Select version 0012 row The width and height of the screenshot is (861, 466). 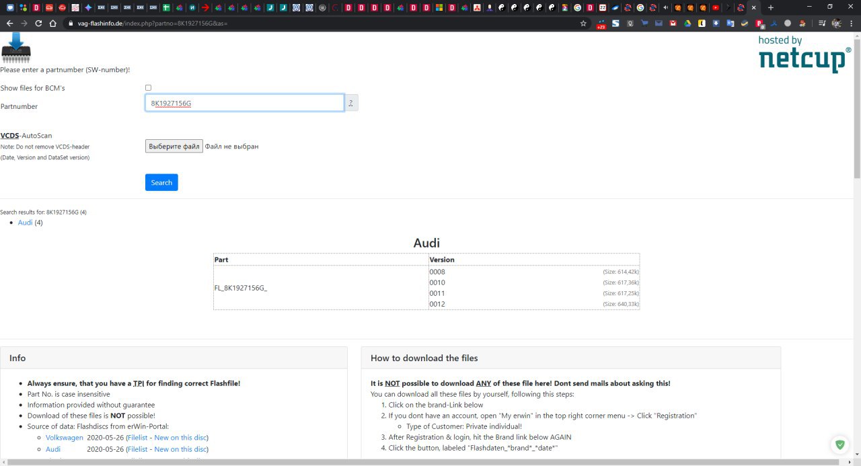pos(534,304)
